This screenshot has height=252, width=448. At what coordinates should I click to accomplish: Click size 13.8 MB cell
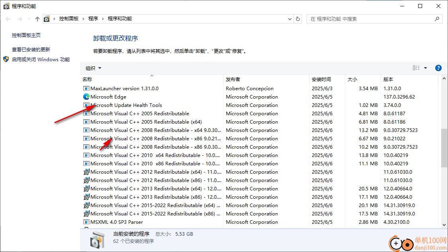point(368,155)
